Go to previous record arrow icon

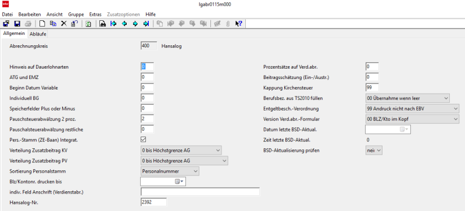pyautogui.click(x=124, y=24)
